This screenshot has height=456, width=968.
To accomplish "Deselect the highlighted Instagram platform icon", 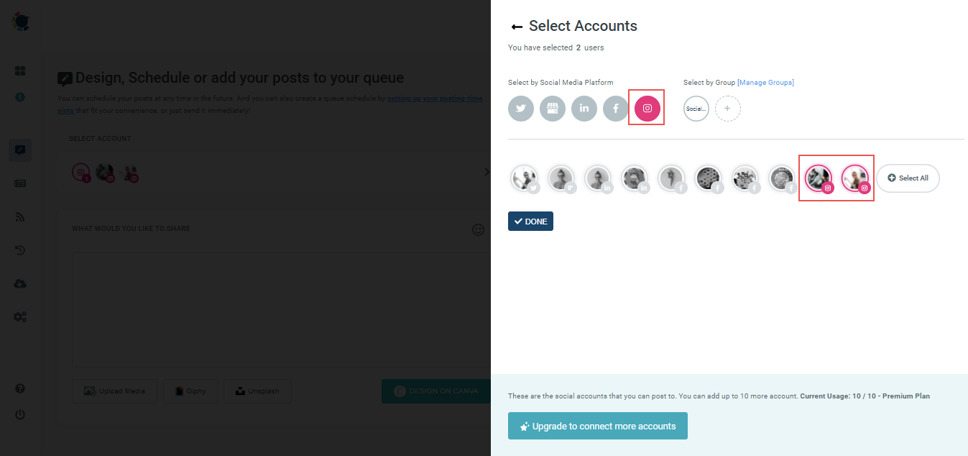I will (x=646, y=108).
